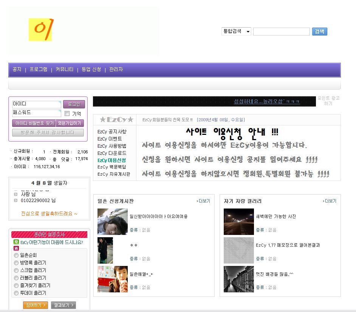This screenshot has height=312, width=356.
Task: Click the 아이디 username input field
Action: [x=36, y=104]
